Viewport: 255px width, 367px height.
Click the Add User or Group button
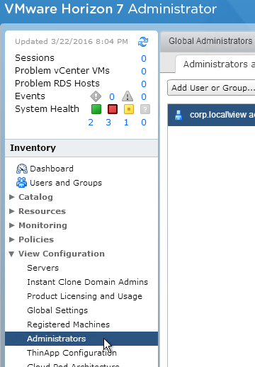pyautogui.click(x=211, y=88)
